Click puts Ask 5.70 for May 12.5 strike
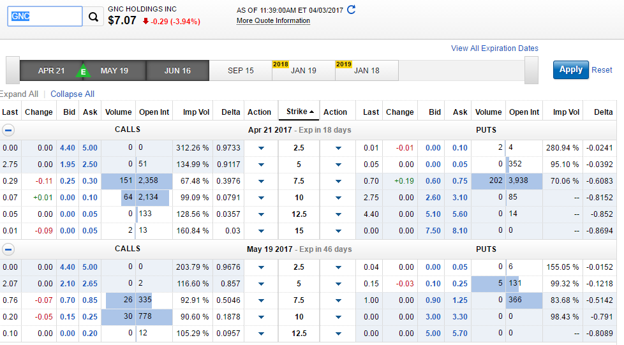 [x=459, y=334]
